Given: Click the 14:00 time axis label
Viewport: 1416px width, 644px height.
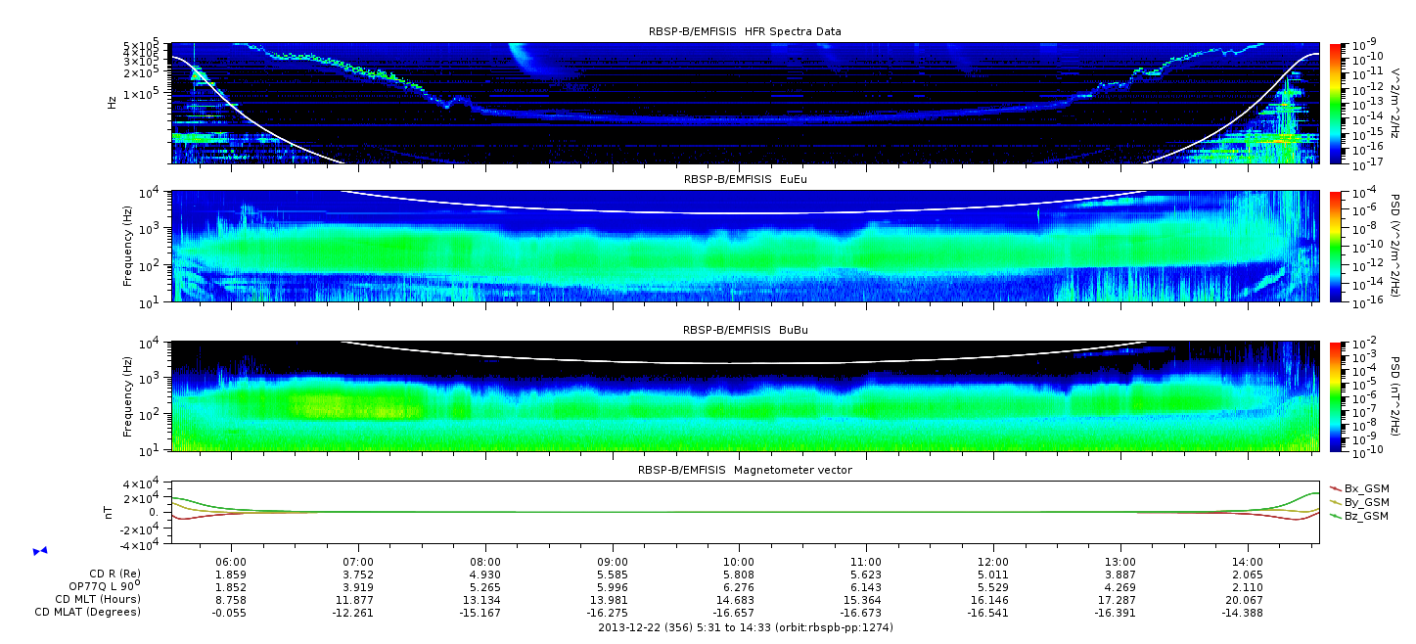Looking at the screenshot, I should [1247, 561].
